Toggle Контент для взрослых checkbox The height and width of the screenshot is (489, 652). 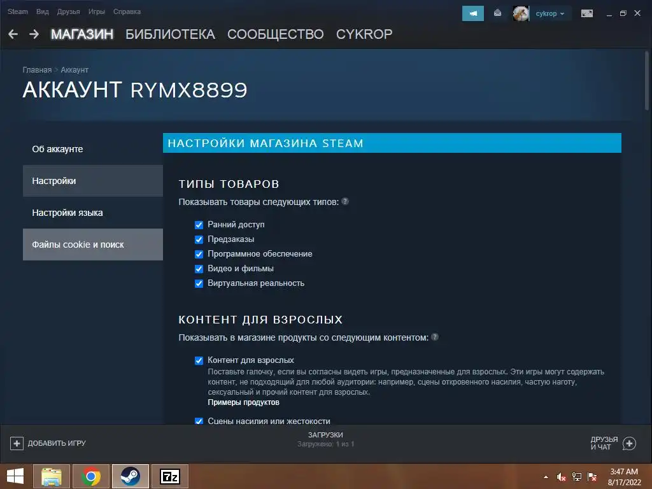tap(199, 360)
